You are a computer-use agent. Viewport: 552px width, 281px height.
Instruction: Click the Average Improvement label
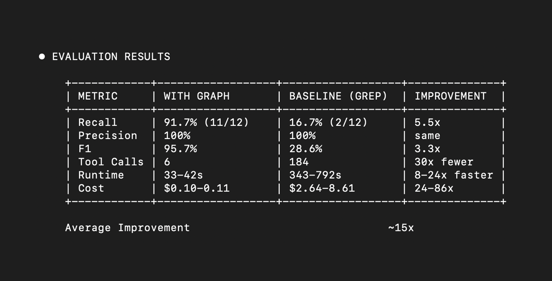[x=127, y=228]
